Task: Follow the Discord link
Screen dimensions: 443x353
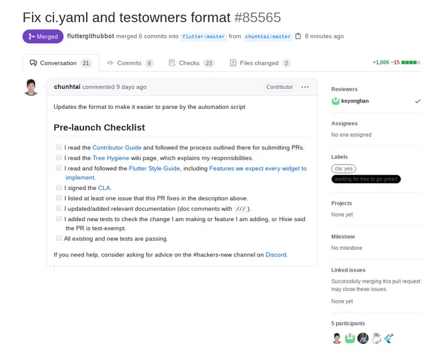Action: pos(276,254)
